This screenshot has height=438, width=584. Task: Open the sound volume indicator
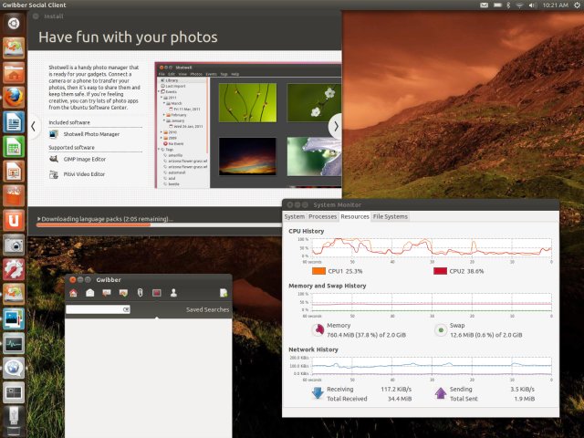533,5
